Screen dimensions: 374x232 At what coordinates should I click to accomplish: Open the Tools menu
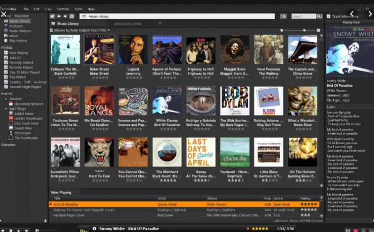[x=78, y=9]
